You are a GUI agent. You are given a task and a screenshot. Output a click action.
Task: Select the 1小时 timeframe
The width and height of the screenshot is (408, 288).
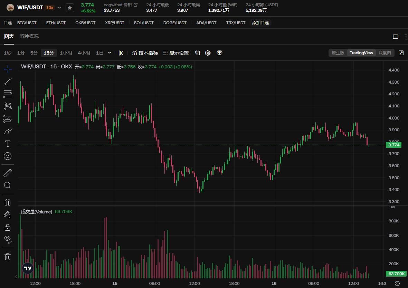(x=66, y=53)
